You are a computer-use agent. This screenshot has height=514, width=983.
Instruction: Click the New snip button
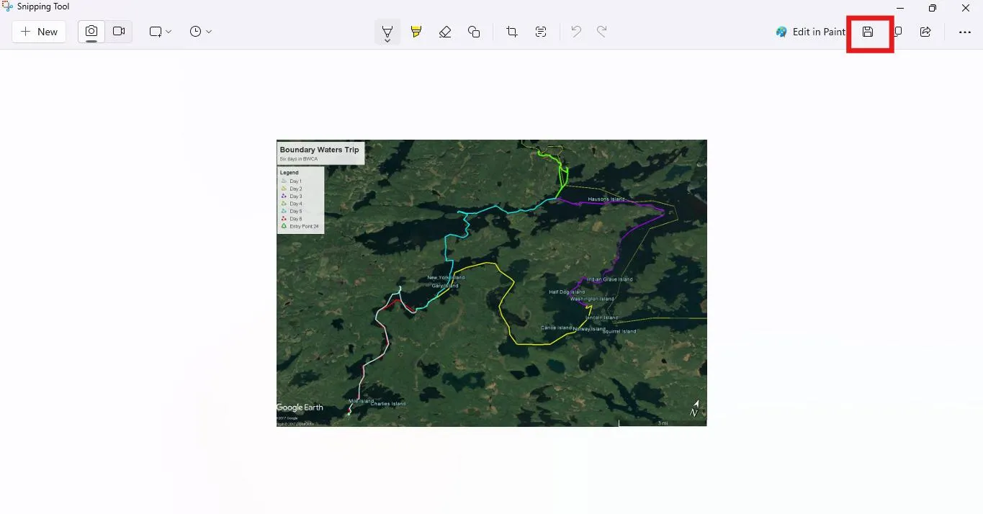pos(39,32)
